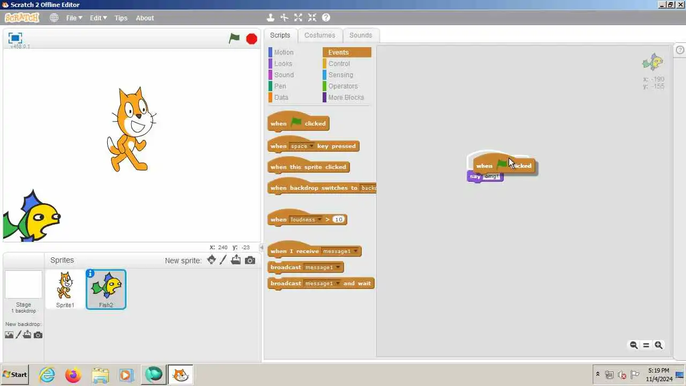Select the Duplicate stamp tool
Screen dimensions: 686x386
[x=271, y=18]
